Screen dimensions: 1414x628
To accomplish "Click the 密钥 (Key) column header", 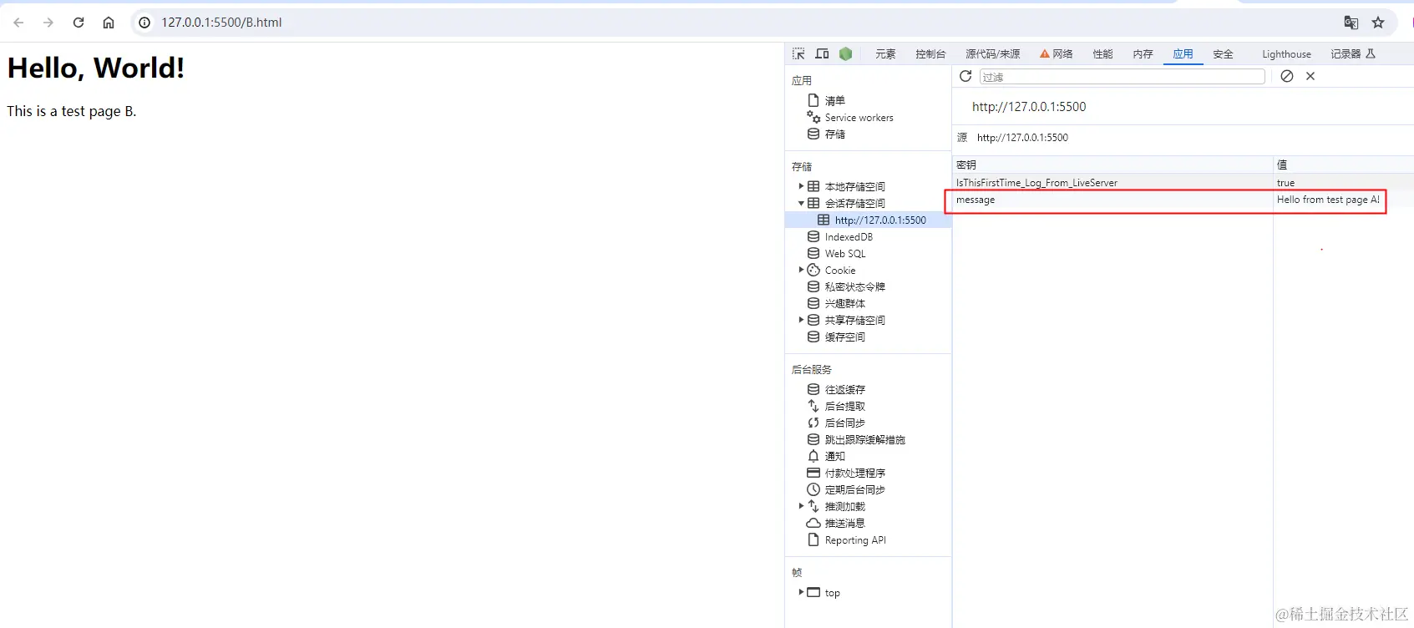I will pos(1112,165).
